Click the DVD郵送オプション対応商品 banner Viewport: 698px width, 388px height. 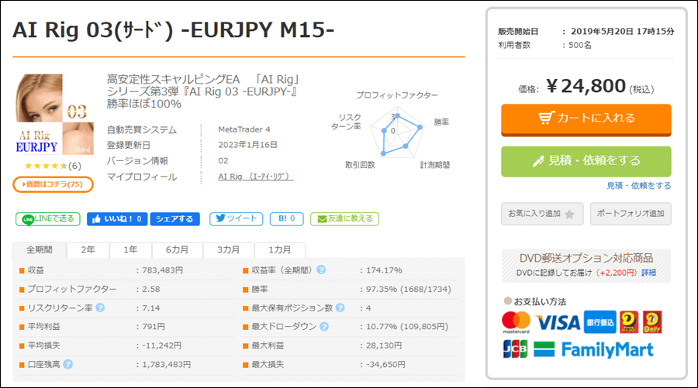tap(586, 266)
